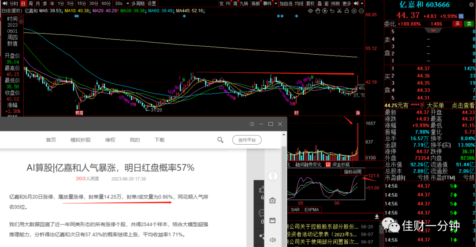Image resolution: width=476 pixels, height=247 pixels.
Task: Open 我的 in article window
Action: 135,140
